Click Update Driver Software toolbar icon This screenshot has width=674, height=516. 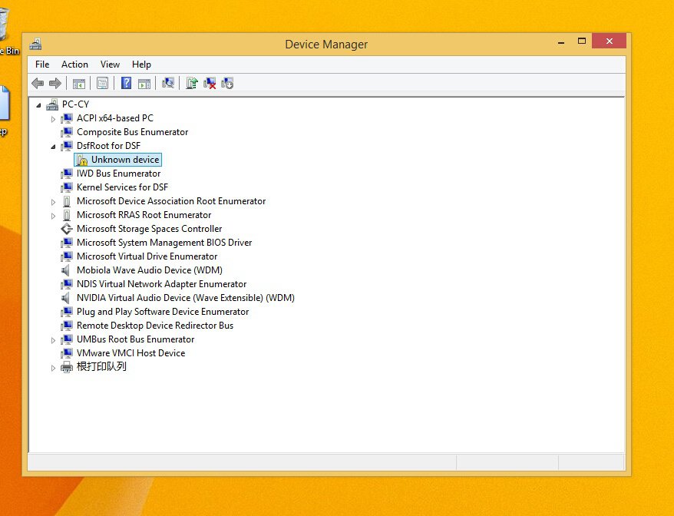[192, 83]
